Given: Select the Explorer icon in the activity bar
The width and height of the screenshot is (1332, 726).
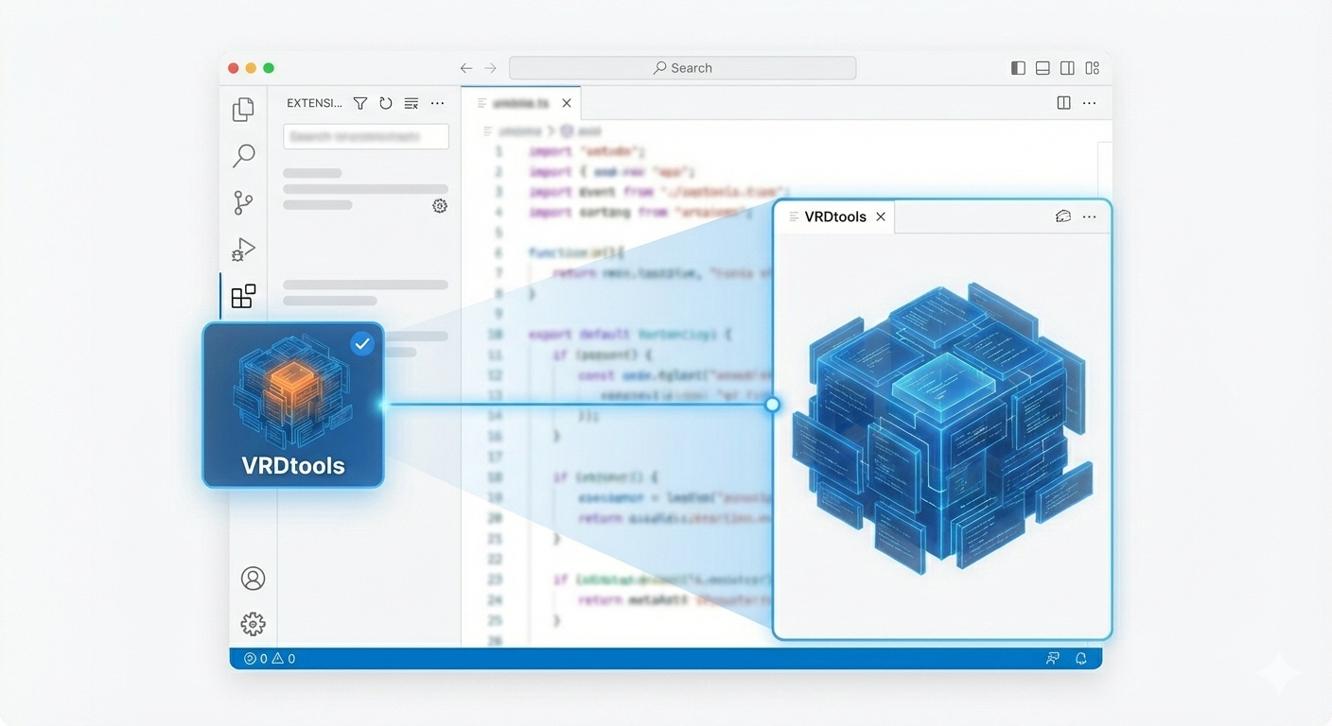Looking at the screenshot, I should [x=243, y=109].
